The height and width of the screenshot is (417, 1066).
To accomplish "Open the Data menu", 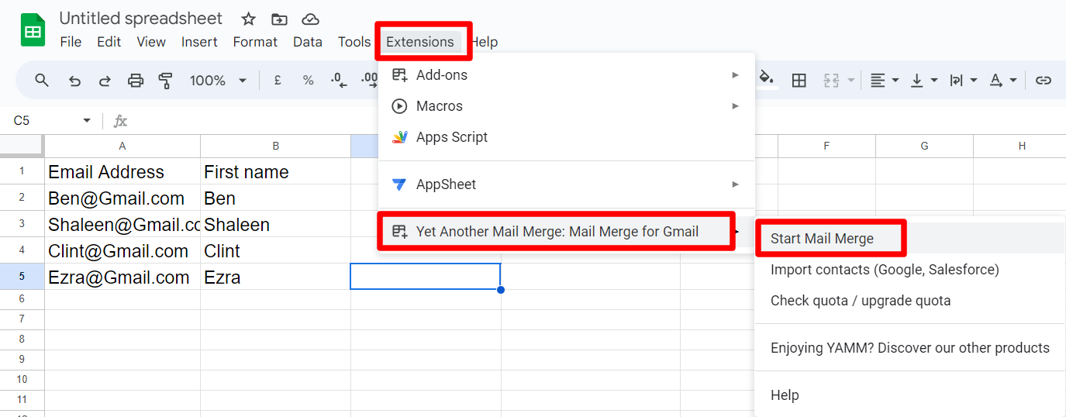I will point(308,42).
